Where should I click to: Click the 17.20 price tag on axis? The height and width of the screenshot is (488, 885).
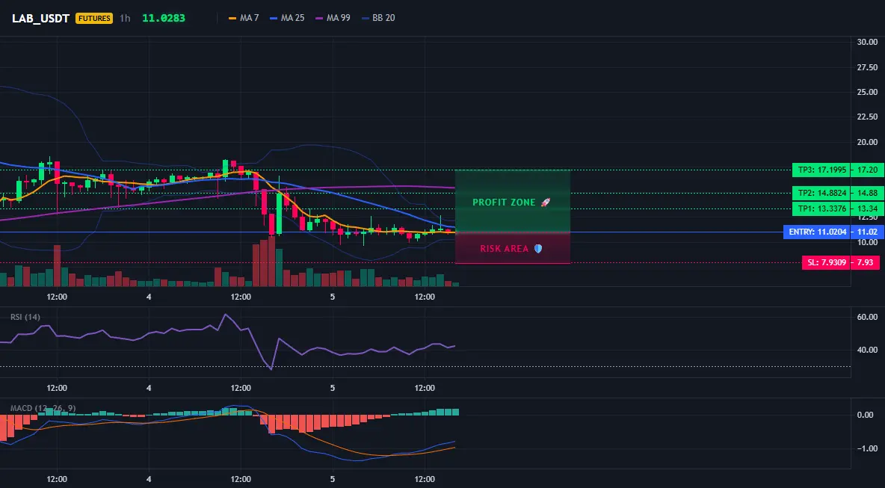pos(868,170)
